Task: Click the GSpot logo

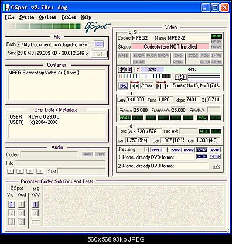Action: 97,28
